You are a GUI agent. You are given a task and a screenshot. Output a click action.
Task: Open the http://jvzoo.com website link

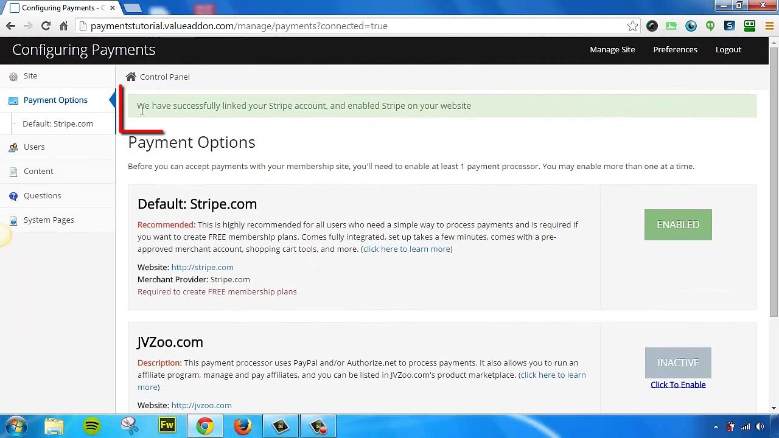201,405
